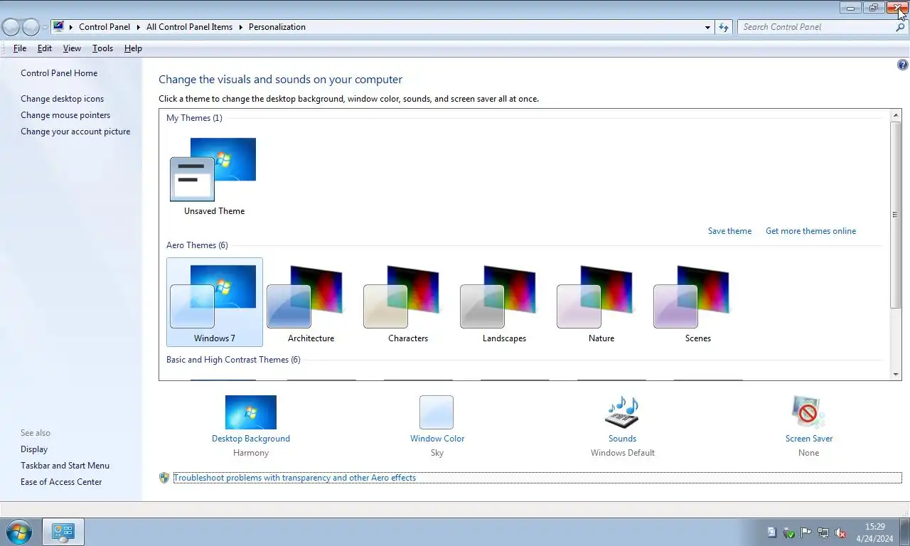The image size is (910, 546).
Task: Click the document tray icon
Action: click(772, 532)
